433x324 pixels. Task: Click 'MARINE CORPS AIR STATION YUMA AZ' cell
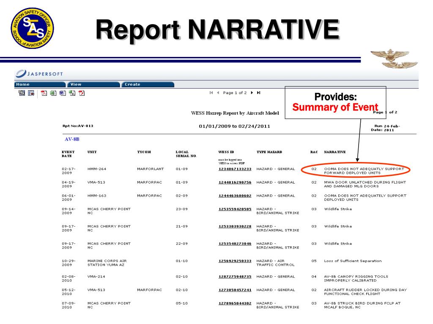point(107,263)
